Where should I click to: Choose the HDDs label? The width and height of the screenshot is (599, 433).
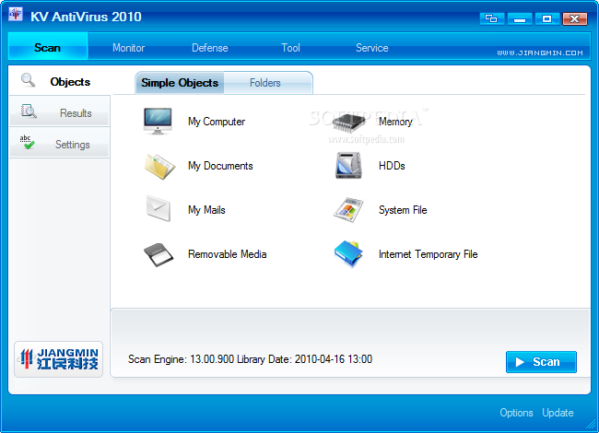[x=392, y=165]
